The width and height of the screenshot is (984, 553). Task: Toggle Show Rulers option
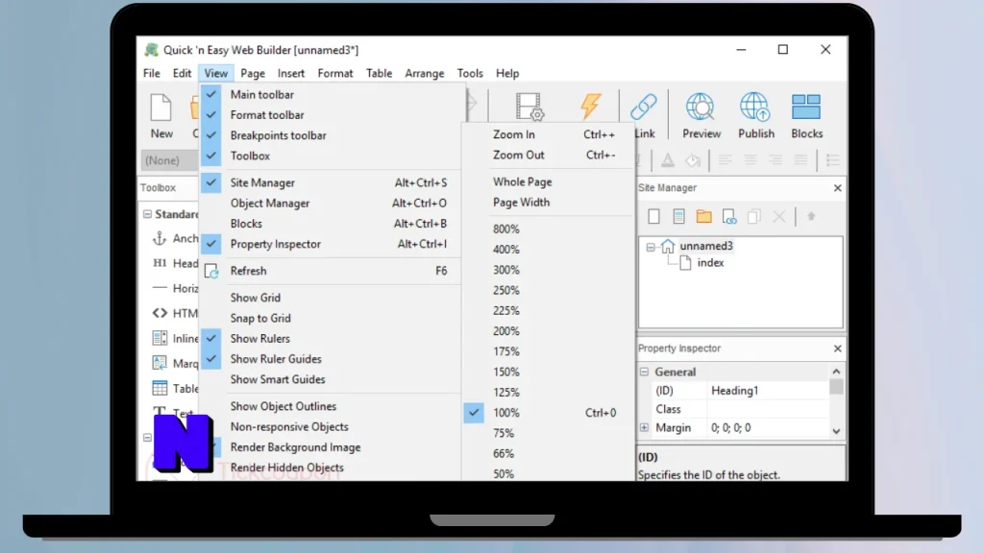click(331, 339)
